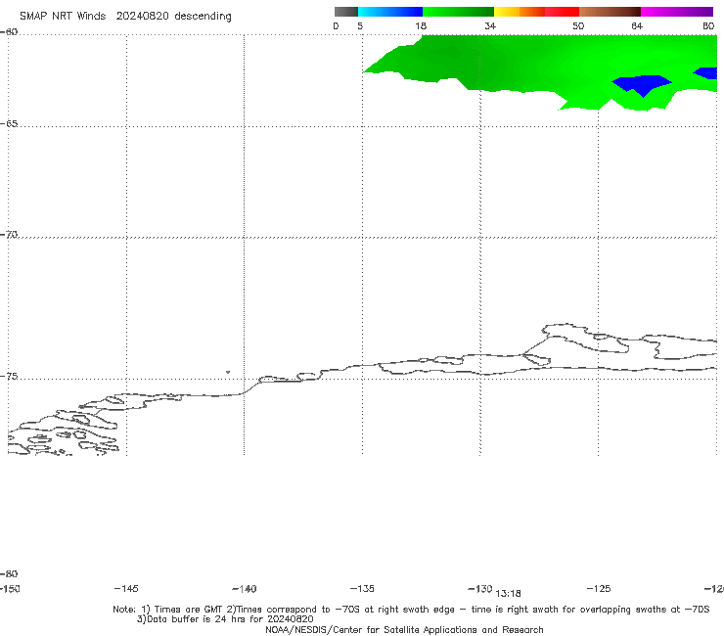The width and height of the screenshot is (724, 636).
Task: Click the color bar label '64'
Action: 637,25
